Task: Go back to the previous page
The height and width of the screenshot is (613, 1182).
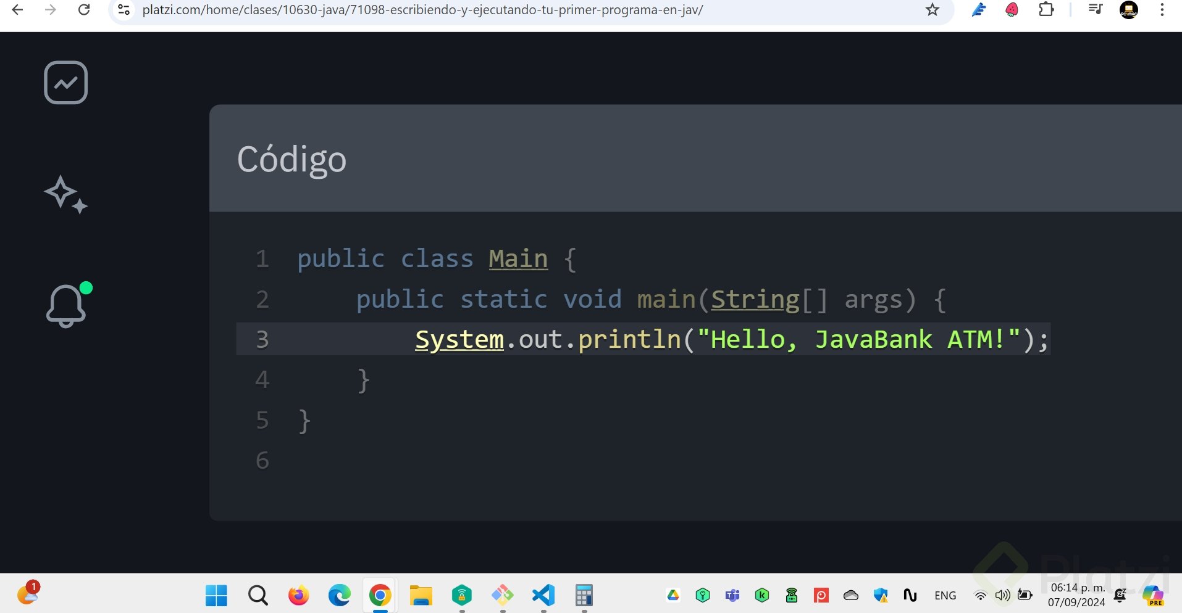Action: (17, 10)
